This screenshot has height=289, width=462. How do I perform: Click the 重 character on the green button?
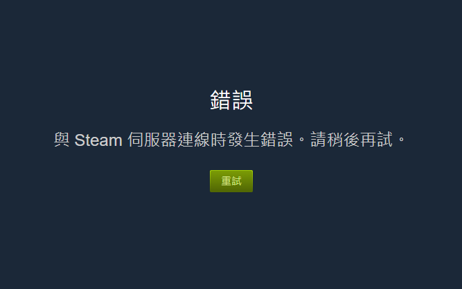226,181
